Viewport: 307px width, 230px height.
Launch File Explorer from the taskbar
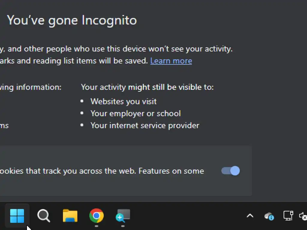(70, 216)
